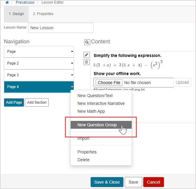The width and height of the screenshot is (196, 189).
Task: Click the home icon in breadcrumb
Action: point(7,2)
